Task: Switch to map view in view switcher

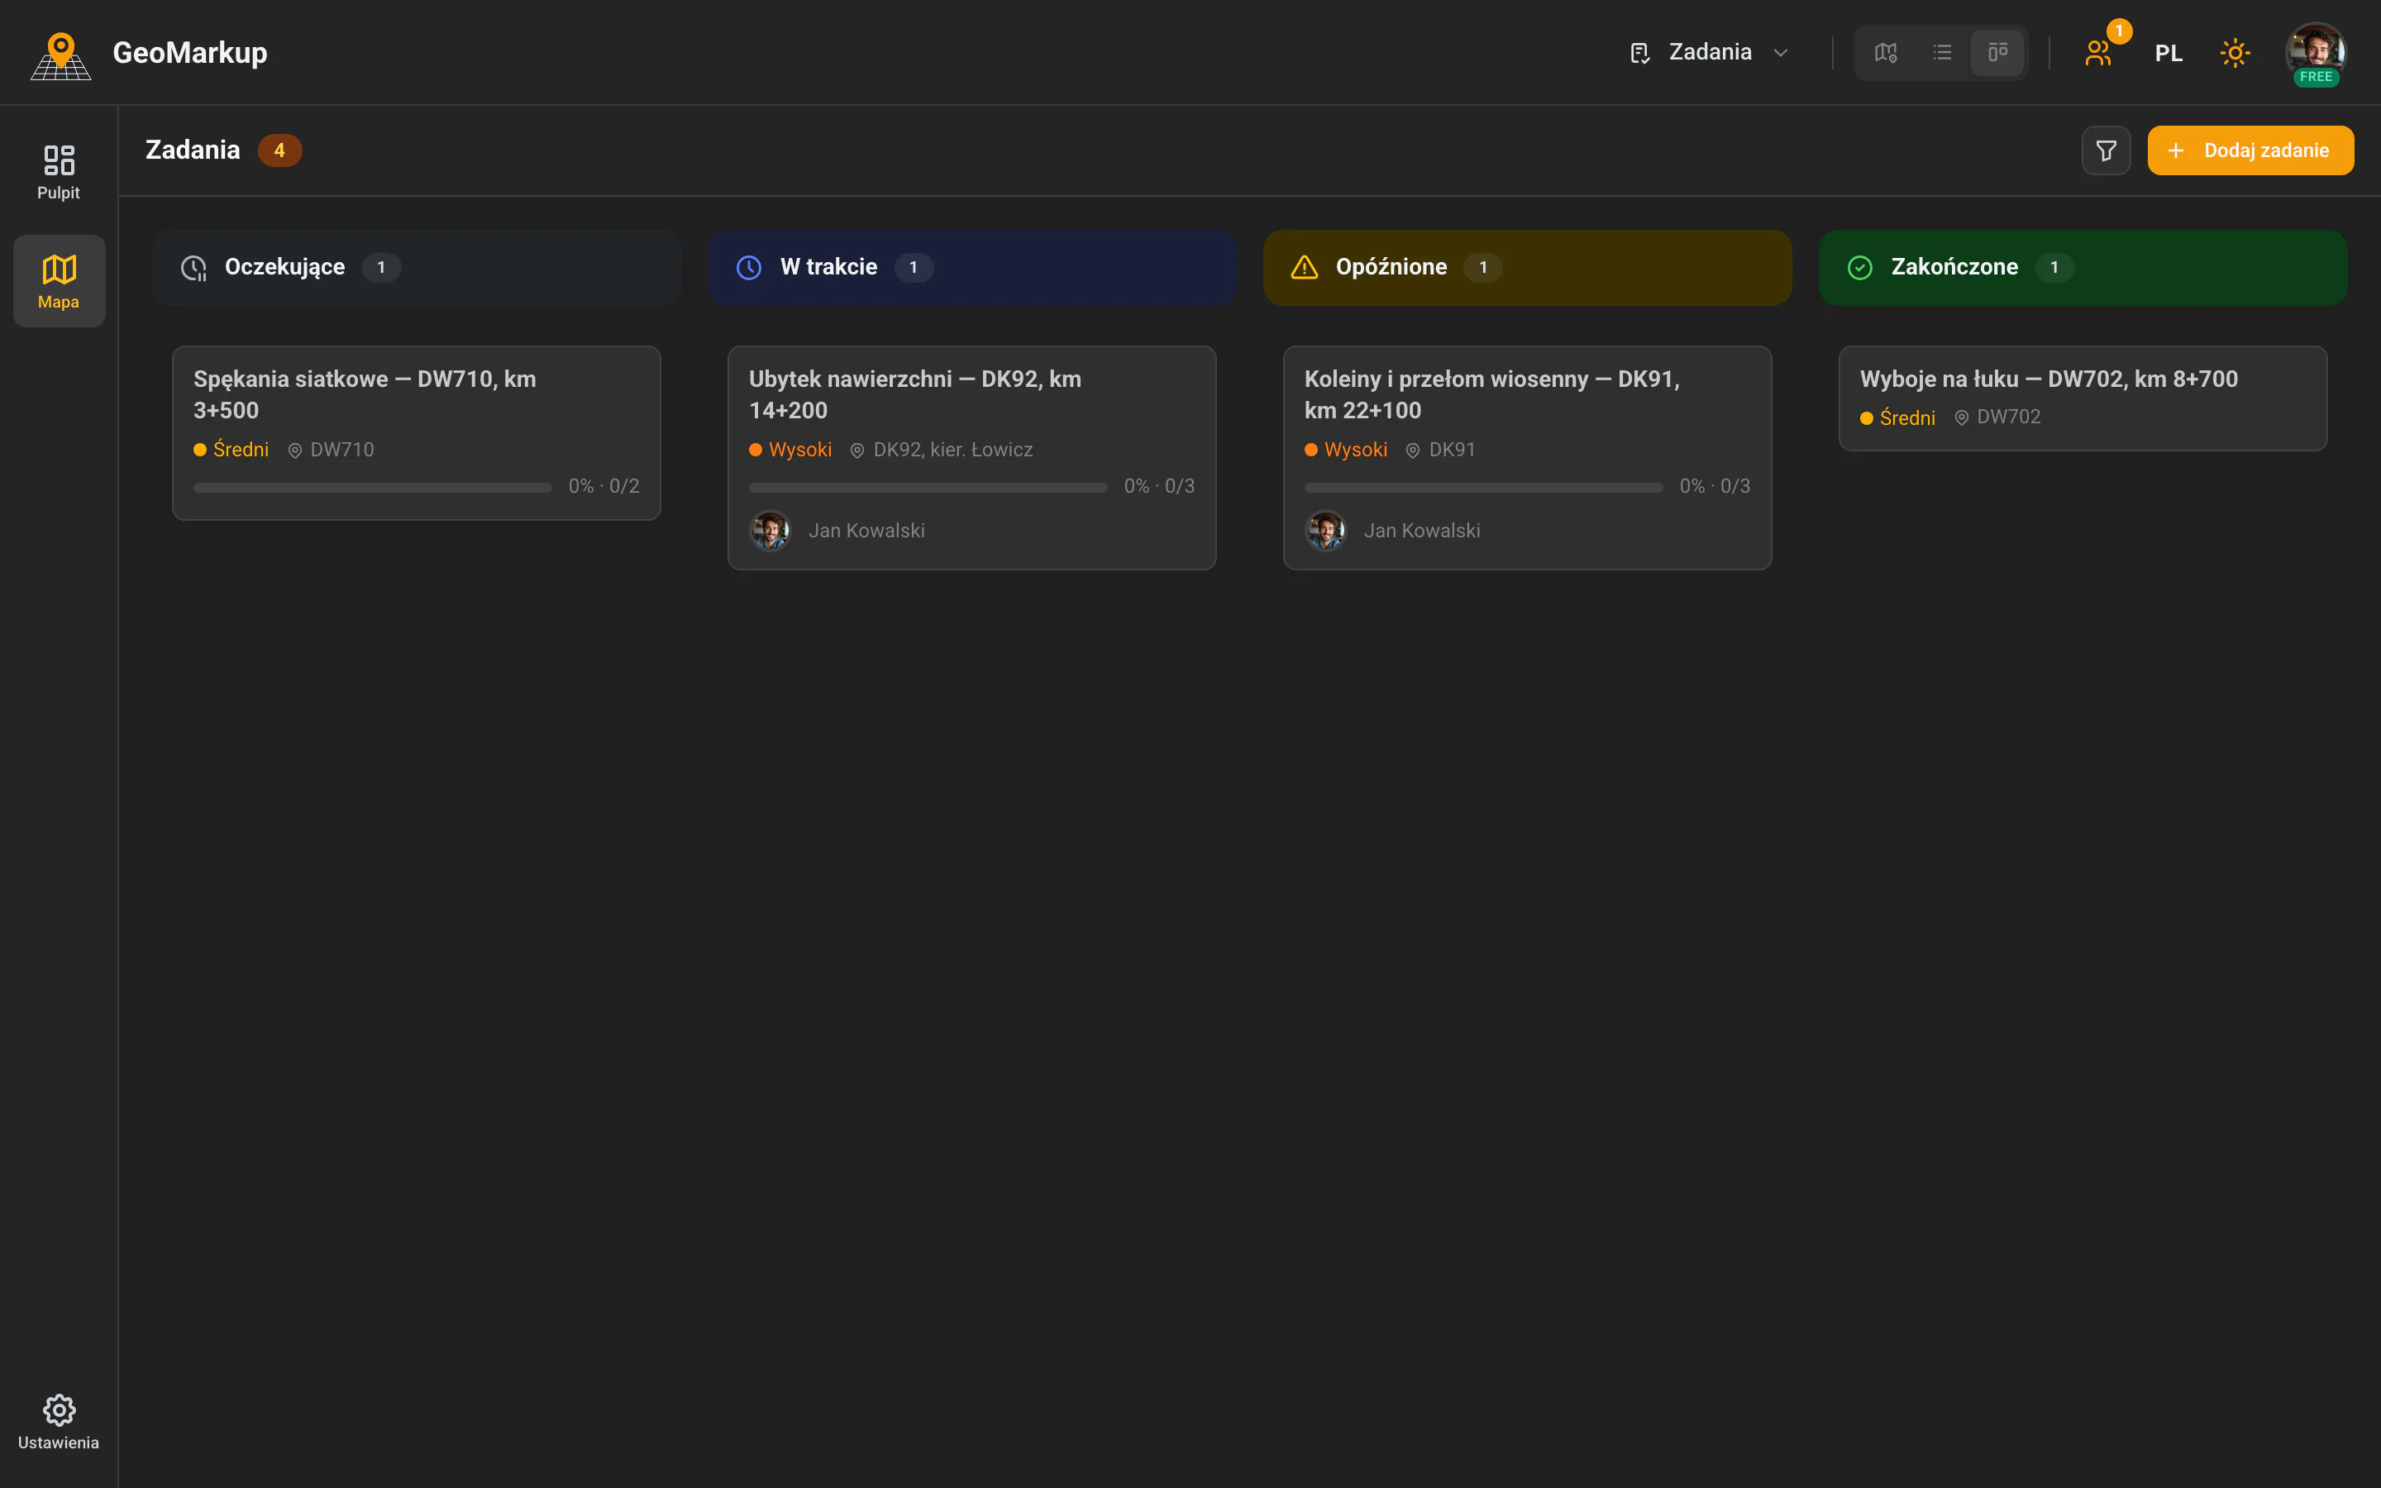Action: 1885,52
